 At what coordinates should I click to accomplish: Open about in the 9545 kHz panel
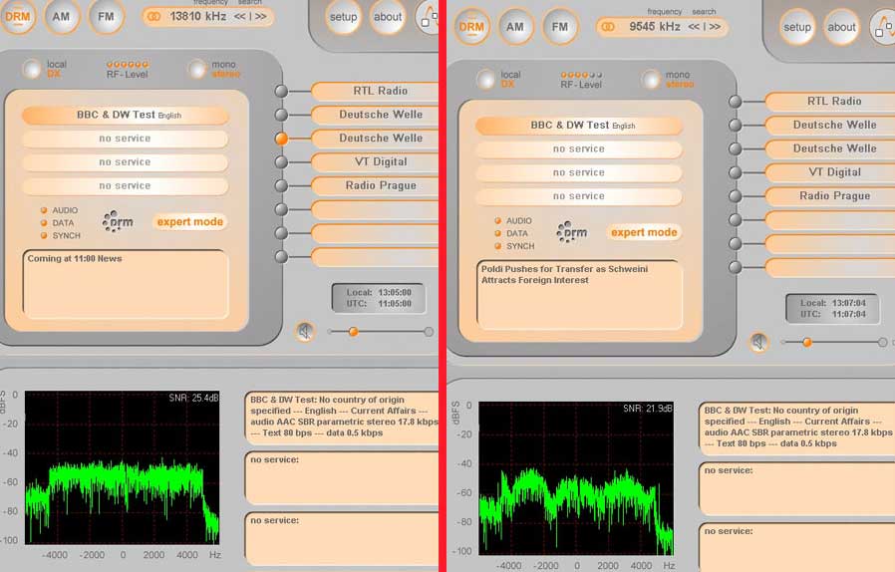coord(841,27)
